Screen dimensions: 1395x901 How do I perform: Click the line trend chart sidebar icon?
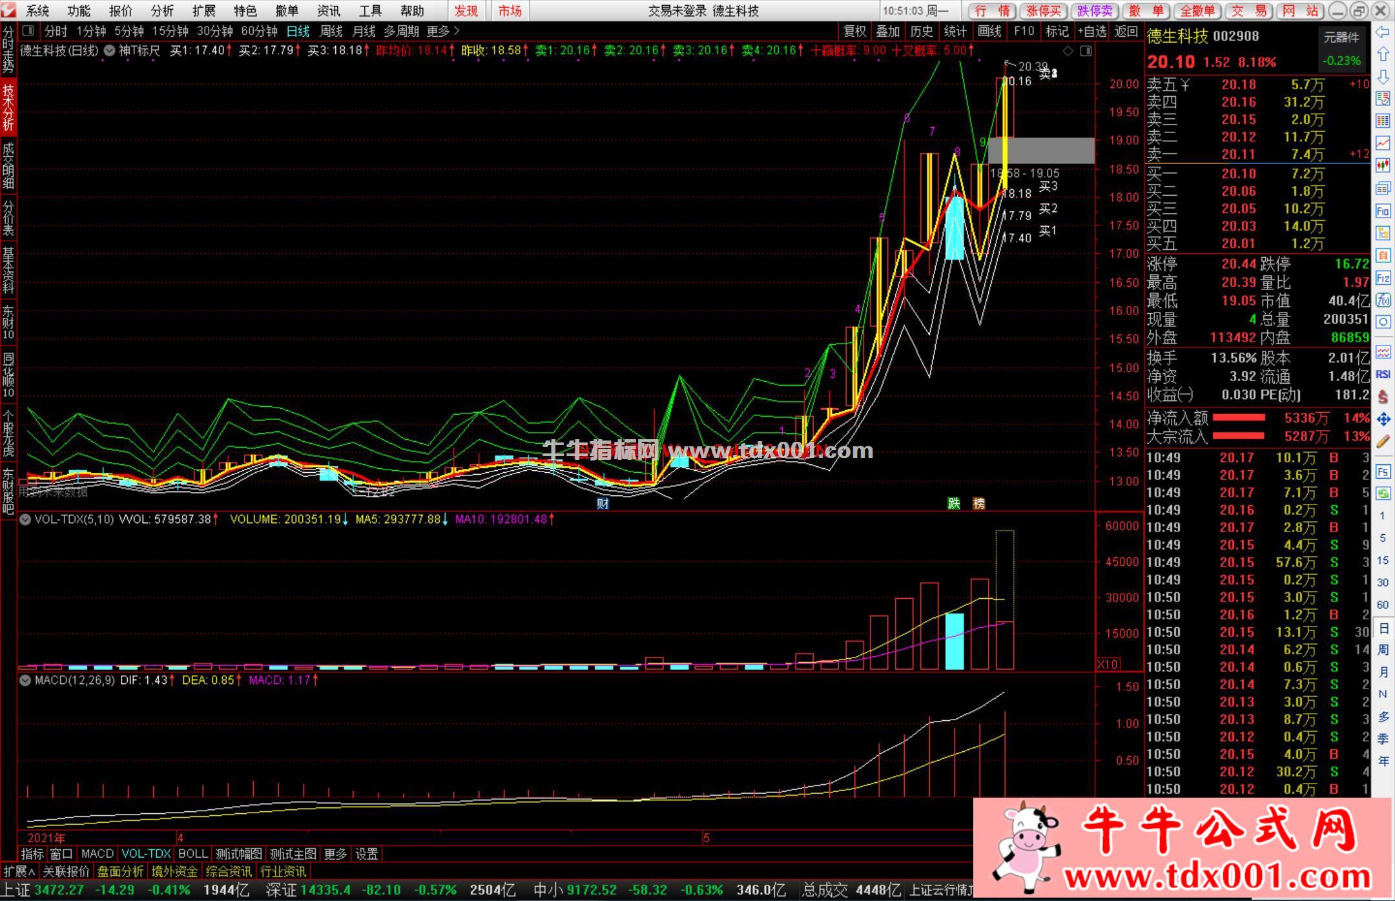tap(1383, 143)
